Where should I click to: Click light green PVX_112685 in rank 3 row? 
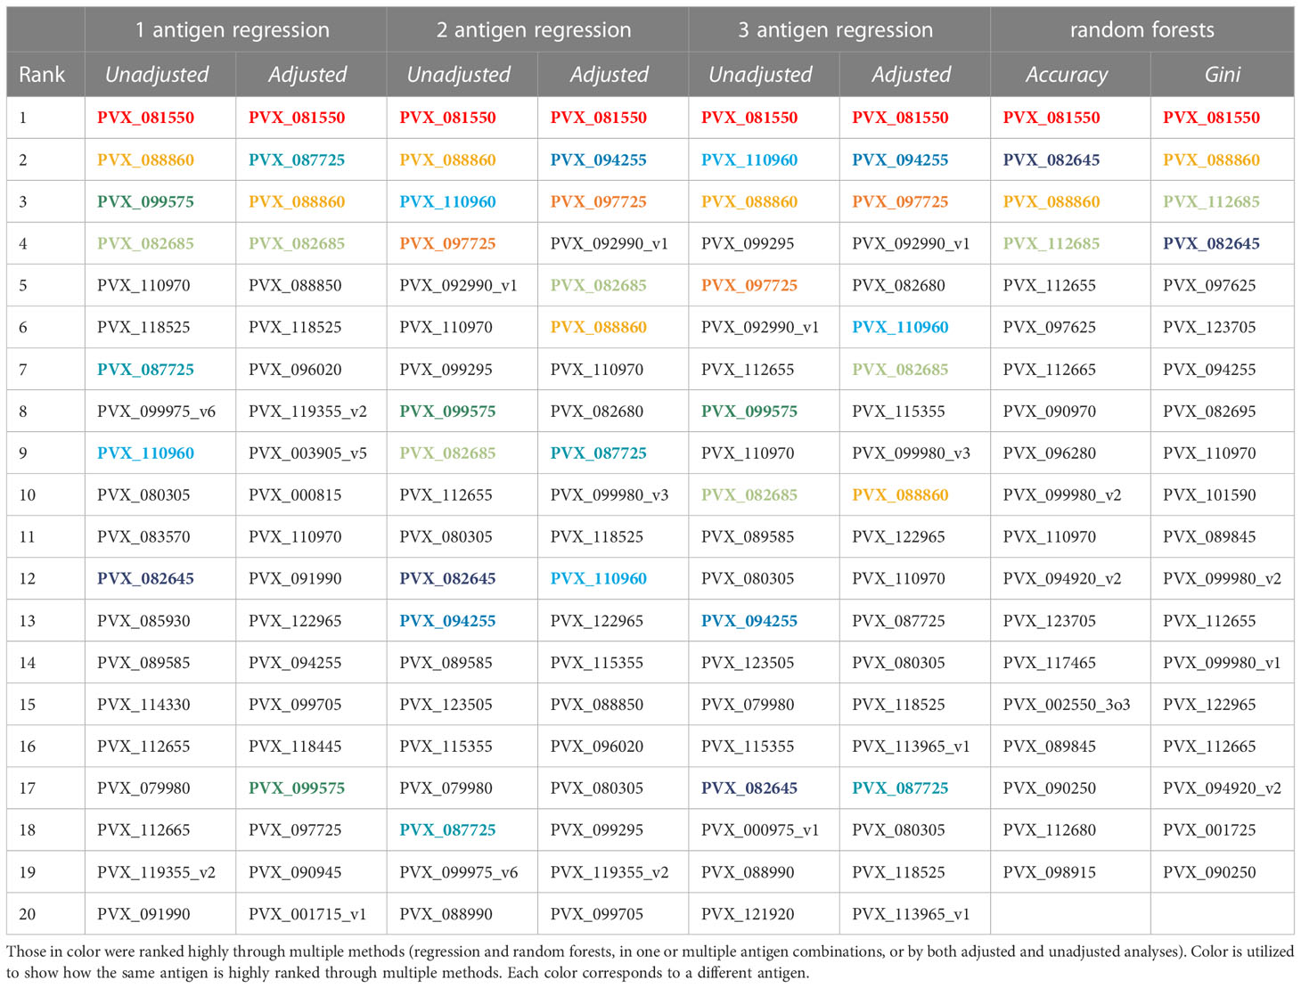click(1211, 202)
